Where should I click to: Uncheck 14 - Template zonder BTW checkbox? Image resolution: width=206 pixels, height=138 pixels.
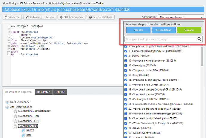(126, 70)
